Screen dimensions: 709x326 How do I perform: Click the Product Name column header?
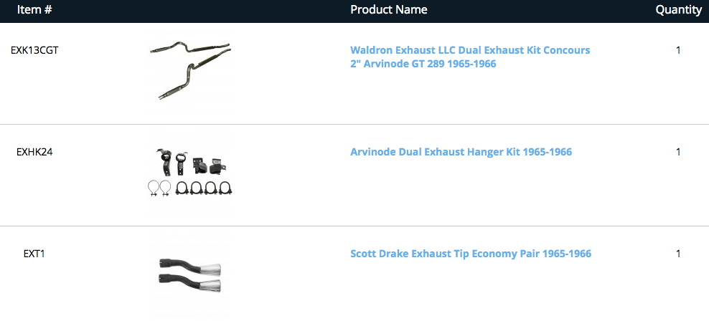389,10
